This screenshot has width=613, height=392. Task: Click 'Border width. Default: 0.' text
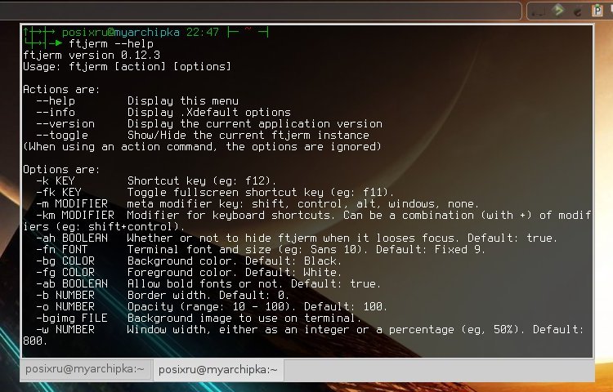coord(208,295)
